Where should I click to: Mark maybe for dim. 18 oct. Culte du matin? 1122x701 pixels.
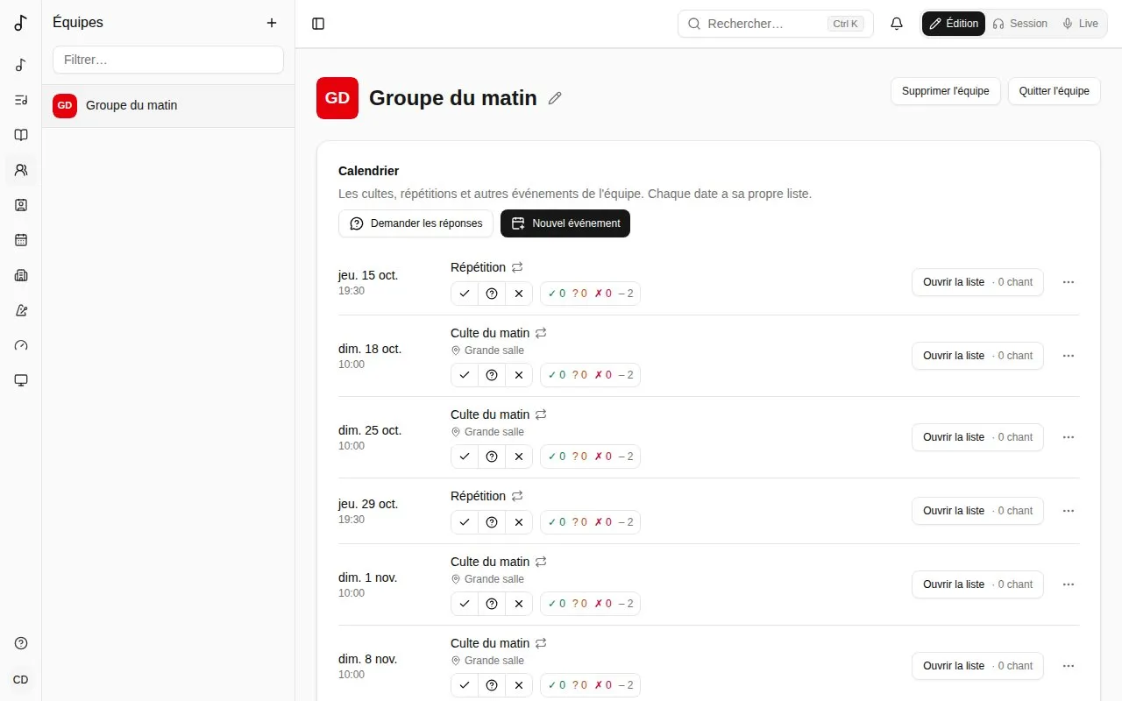point(492,375)
